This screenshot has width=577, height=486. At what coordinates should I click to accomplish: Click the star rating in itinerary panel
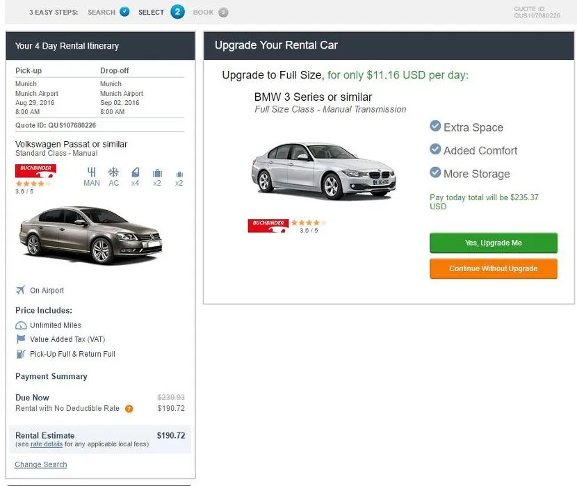click(x=33, y=184)
